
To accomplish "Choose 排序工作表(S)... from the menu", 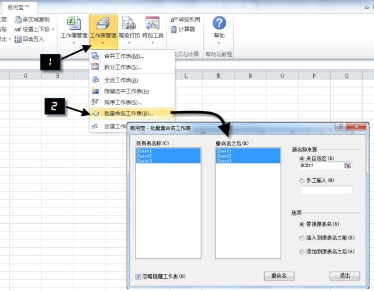I will point(132,102).
